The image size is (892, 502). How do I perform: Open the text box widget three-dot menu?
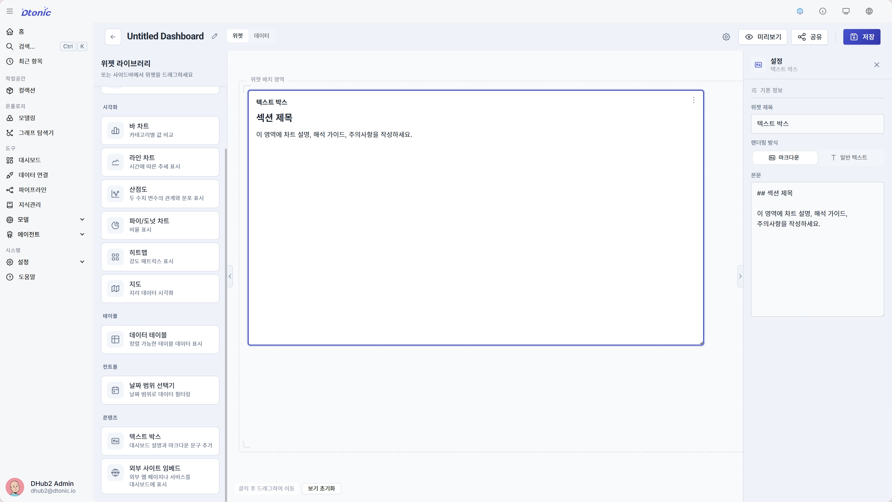click(x=693, y=100)
